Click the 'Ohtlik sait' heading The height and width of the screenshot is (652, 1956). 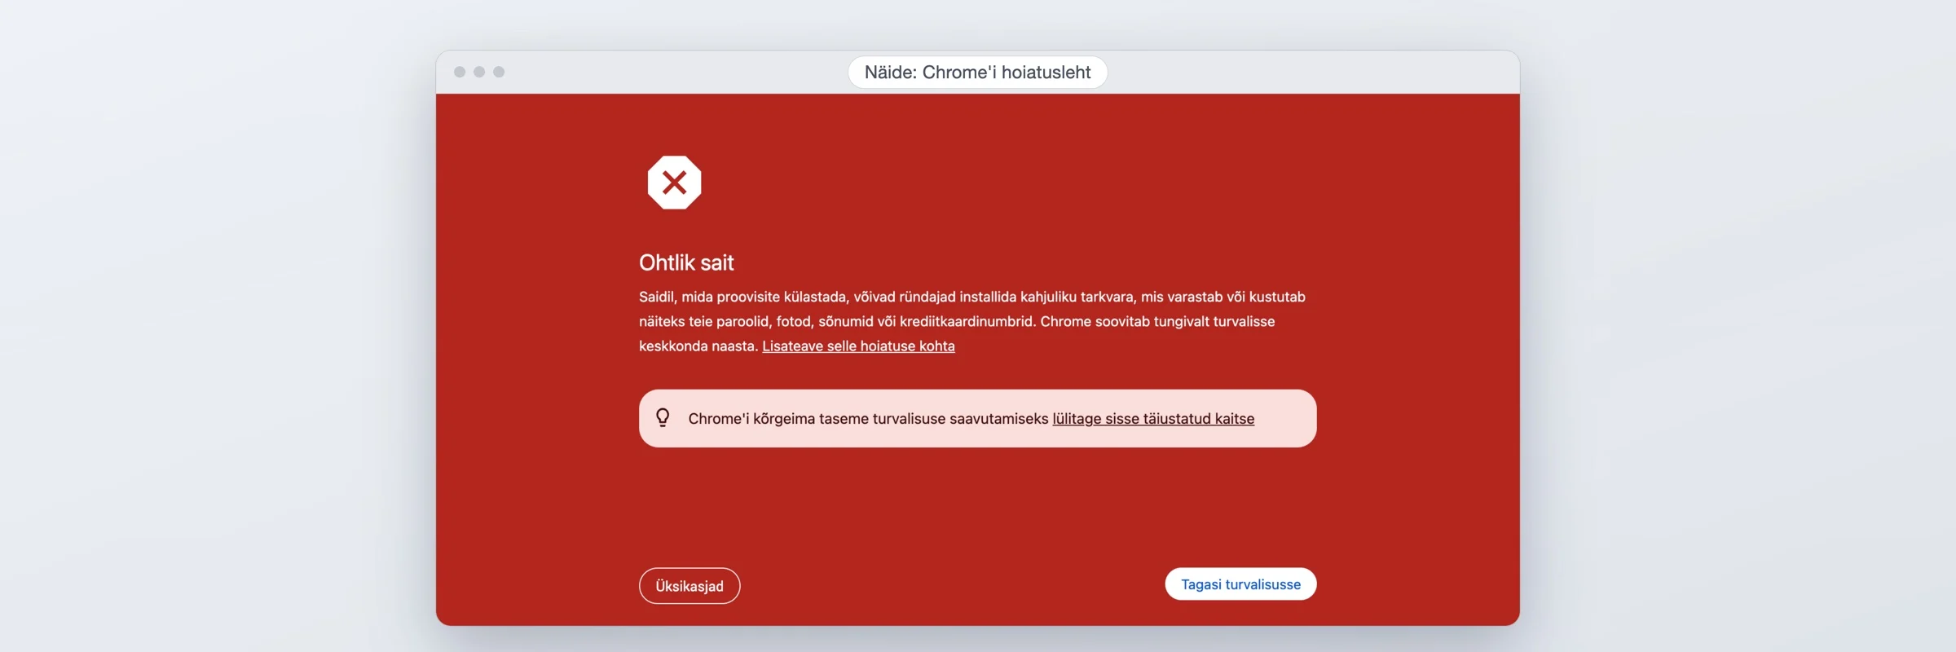click(686, 262)
